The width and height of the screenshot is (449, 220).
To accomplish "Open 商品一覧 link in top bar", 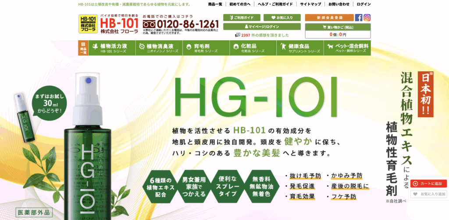I will (215, 4).
